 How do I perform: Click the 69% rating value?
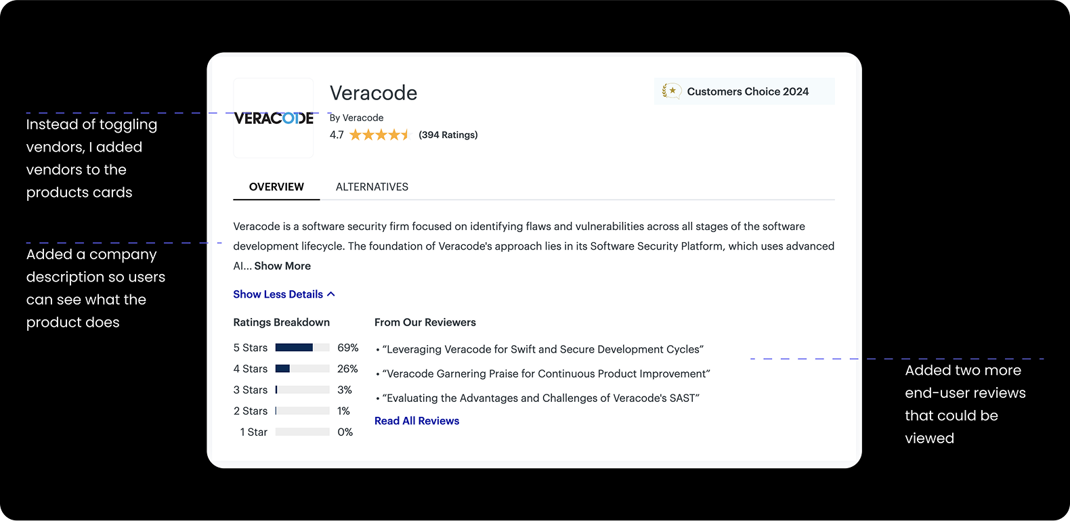(348, 348)
